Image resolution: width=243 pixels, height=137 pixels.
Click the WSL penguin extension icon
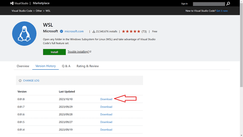(x=24, y=34)
